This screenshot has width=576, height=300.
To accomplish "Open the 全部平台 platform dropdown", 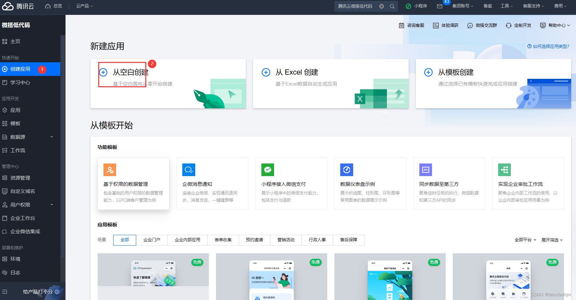I will (525, 240).
